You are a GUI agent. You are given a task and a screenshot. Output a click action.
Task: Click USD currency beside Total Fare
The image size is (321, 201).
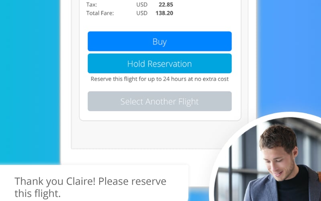[x=142, y=13]
